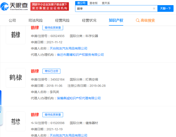Open the TianYanCha logo homepage

(x=14, y=6)
